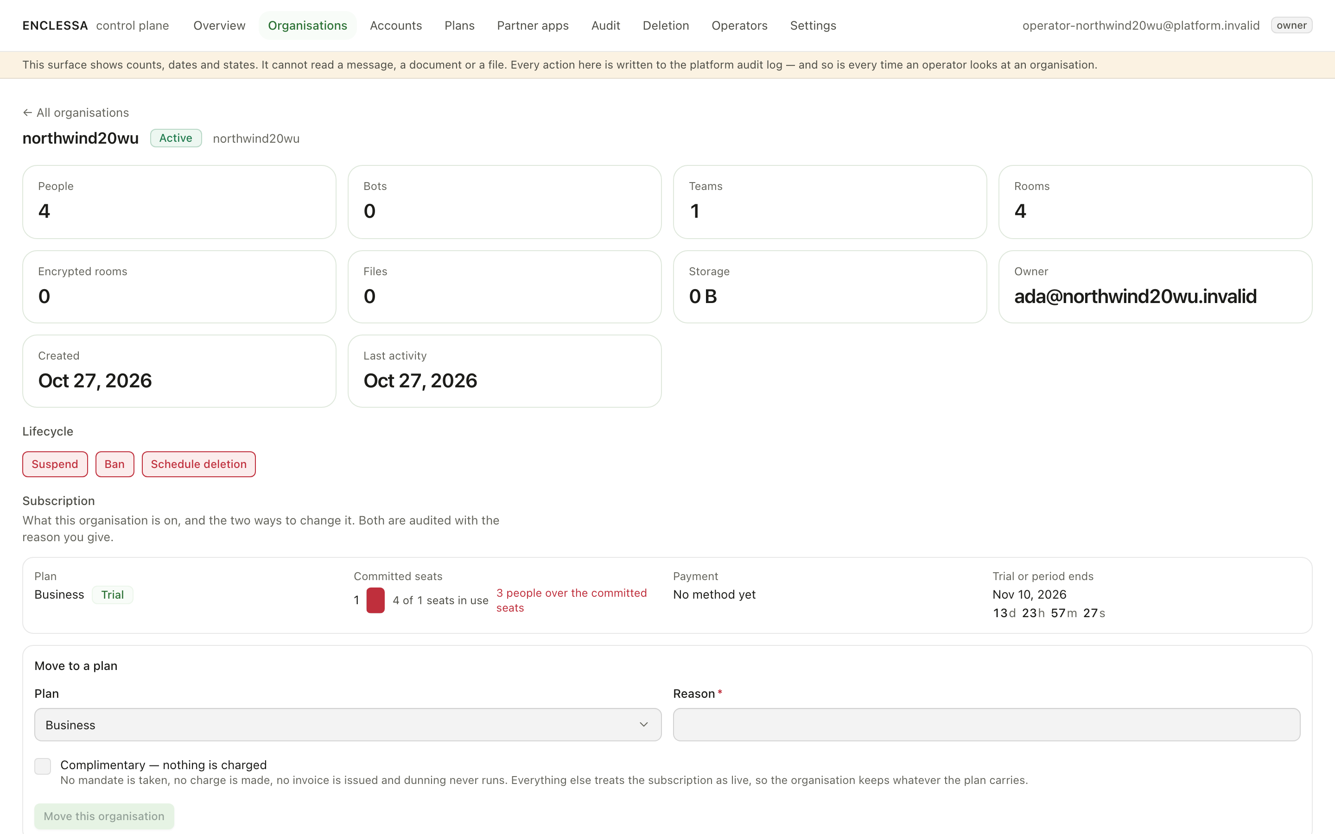This screenshot has width=1335, height=834.
Task: Click the back arrow icon
Action: coord(27,113)
